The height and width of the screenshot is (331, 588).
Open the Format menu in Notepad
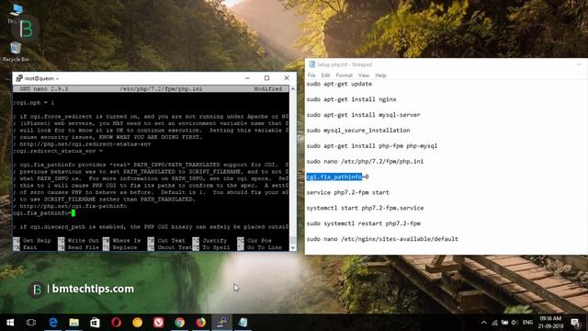coord(345,75)
